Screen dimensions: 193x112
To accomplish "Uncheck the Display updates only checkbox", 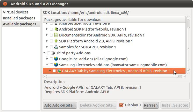I will [121, 105].
